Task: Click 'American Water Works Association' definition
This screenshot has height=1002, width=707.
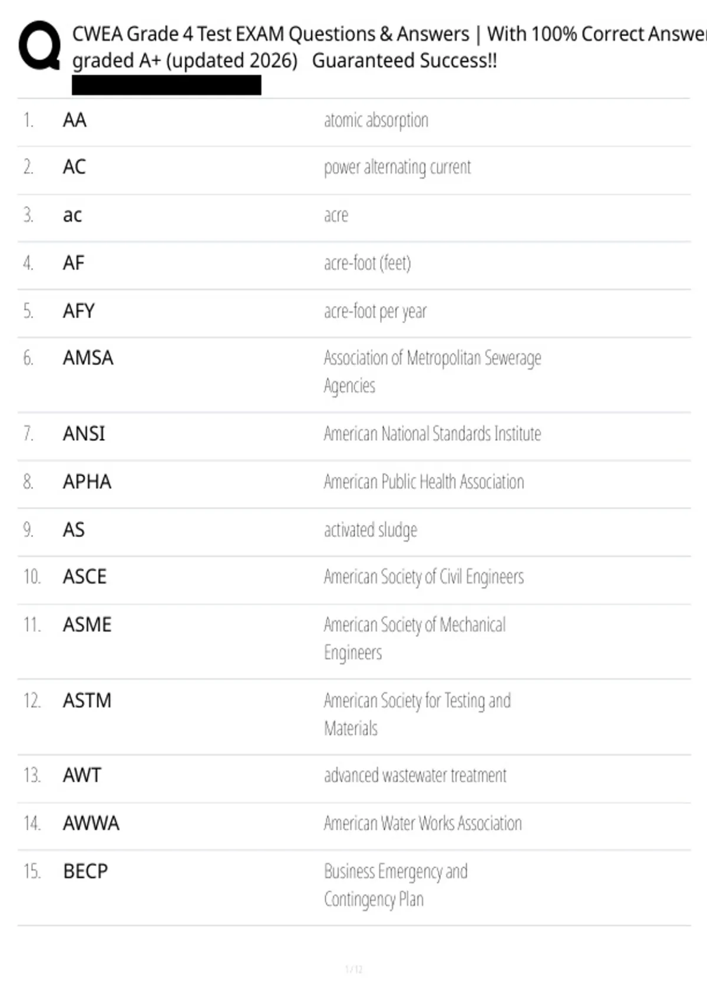Action: pyautogui.click(x=422, y=823)
